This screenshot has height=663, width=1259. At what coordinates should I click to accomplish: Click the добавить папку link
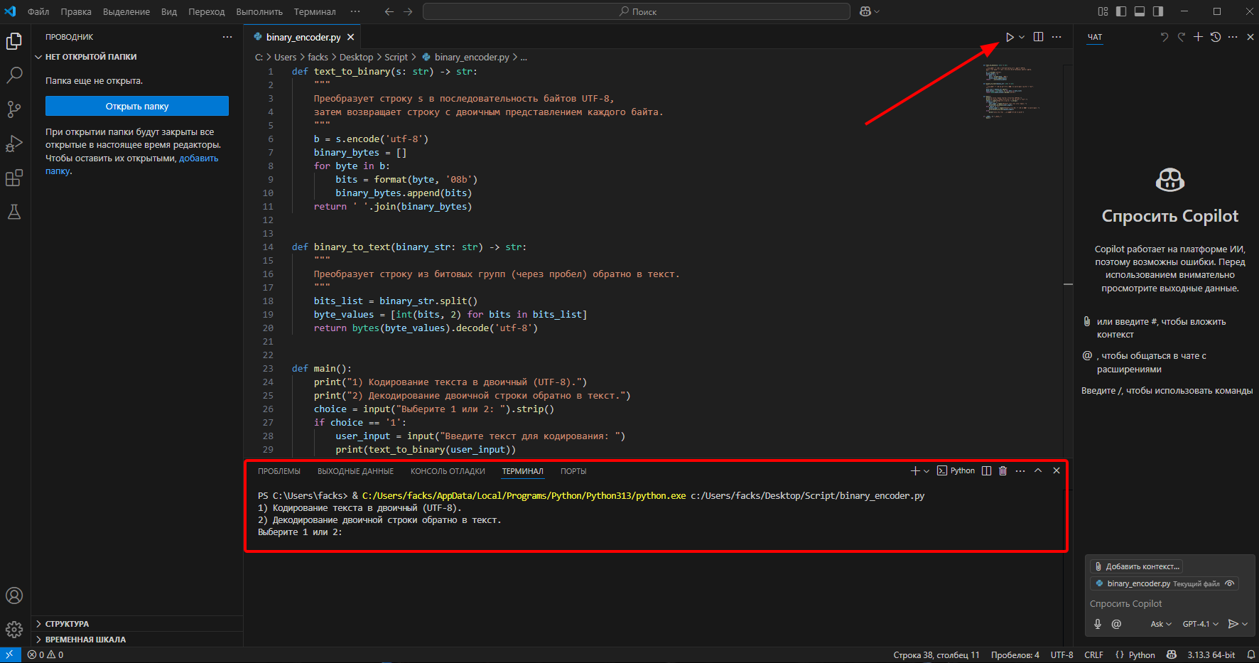[198, 158]
